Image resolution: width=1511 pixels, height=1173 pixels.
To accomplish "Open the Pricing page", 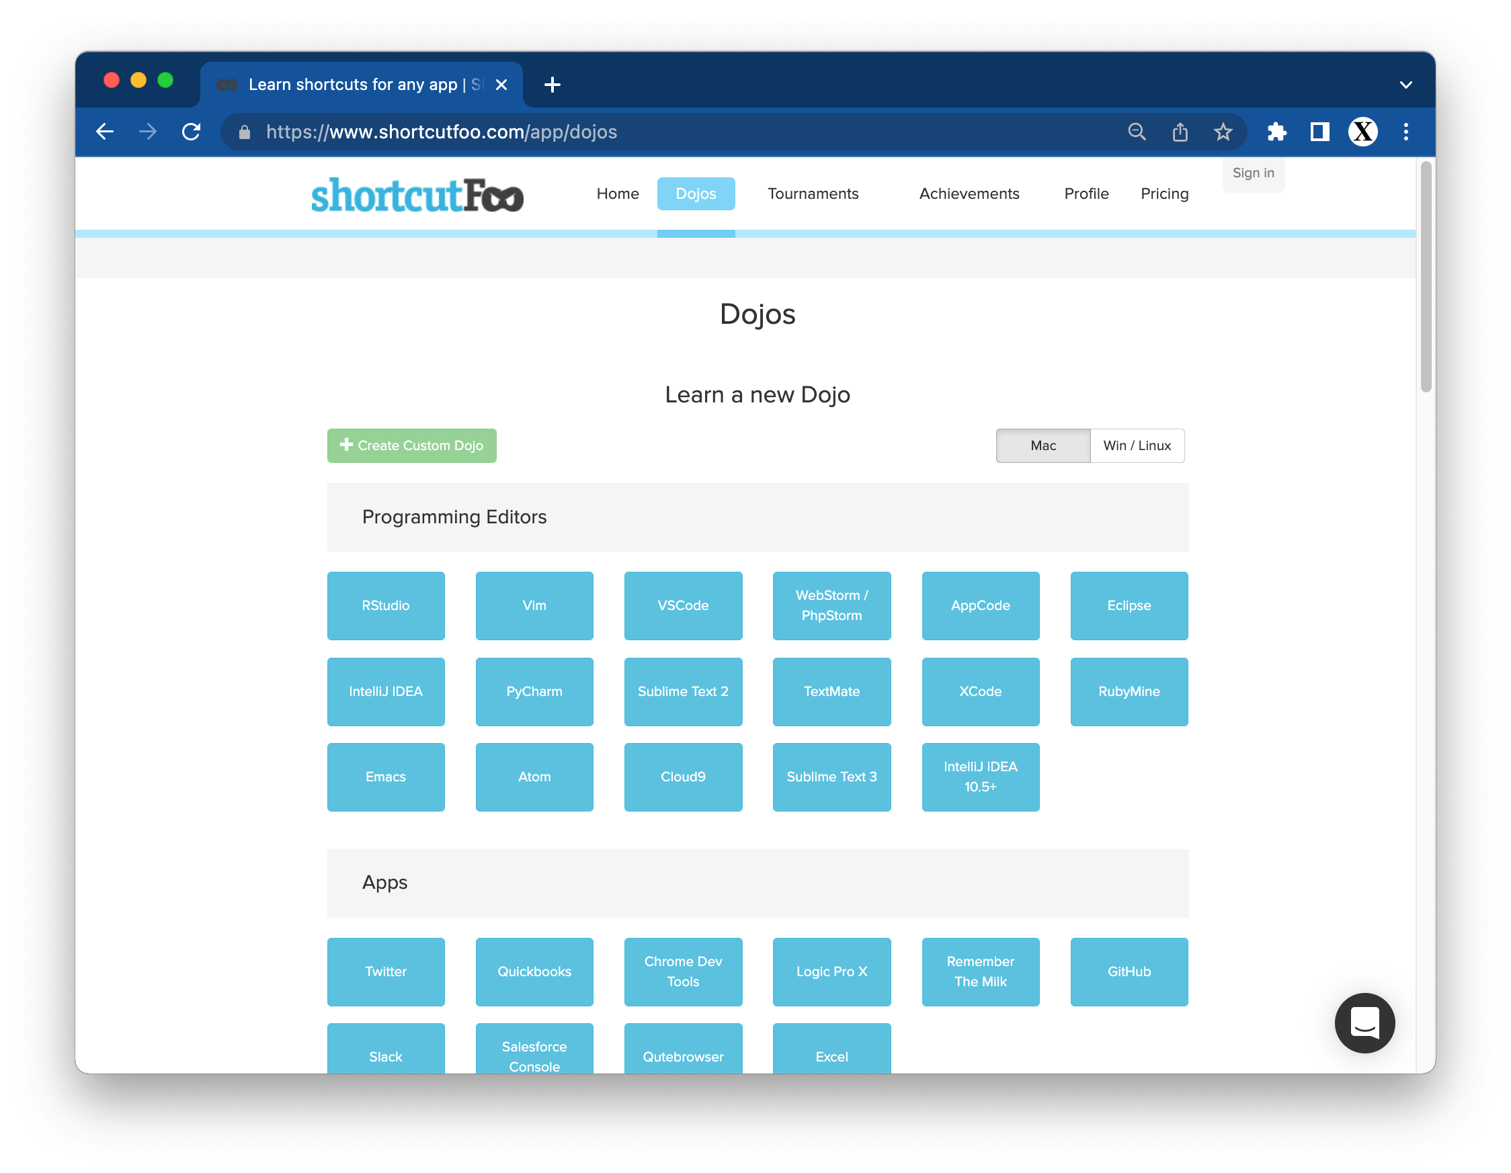I will (x=1164, y=193).
